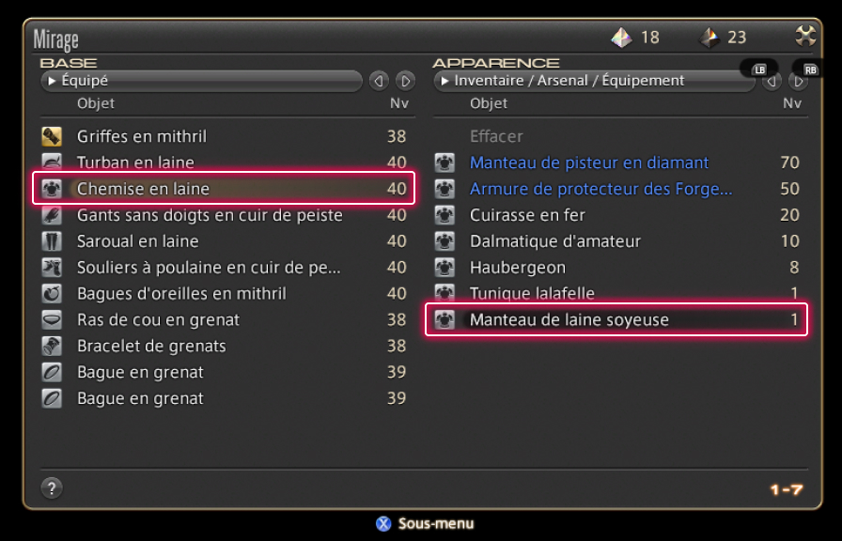Go to the next base category arrow
The image size is (842, 541).
(x=405, y=81)
